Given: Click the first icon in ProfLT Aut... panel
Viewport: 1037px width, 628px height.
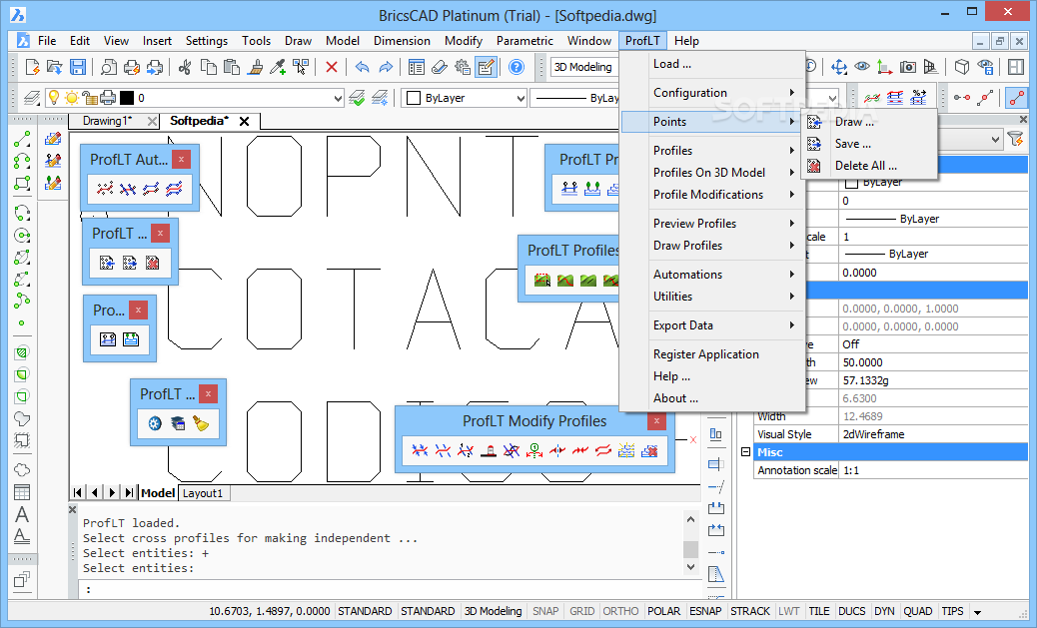Looking at the screenshot, I should pos(105,189).
